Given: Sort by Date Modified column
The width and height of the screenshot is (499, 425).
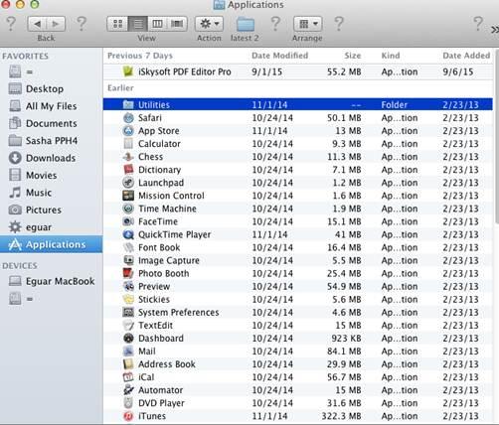Looking at the screenshot, I should point(280,56).
